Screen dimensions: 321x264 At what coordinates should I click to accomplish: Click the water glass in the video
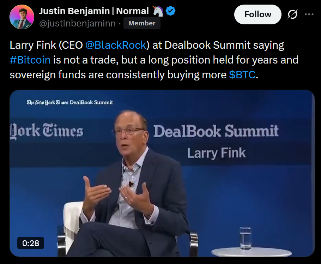tap(246, 238)
